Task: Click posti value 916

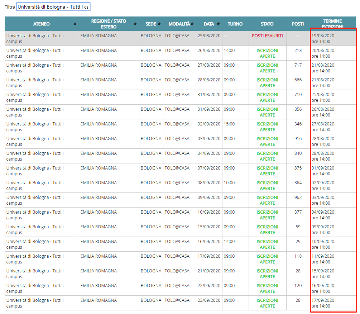Action: click(298, 139)
